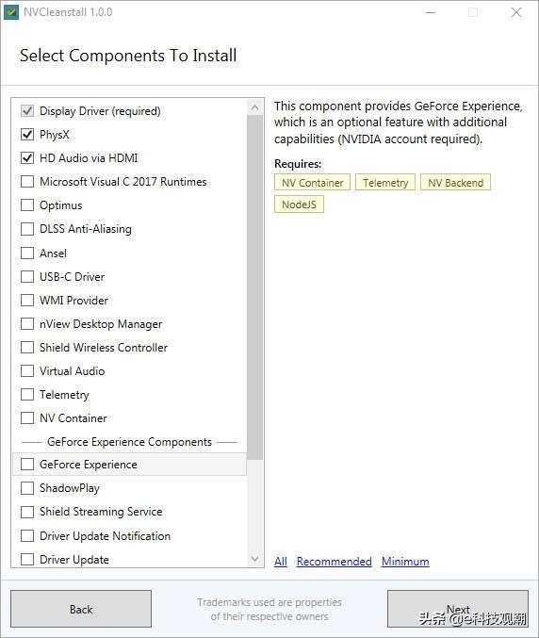Screen dimensions: 539x638
Task: Enable Driver Update Notification checkbox
Action: click(x=27, y=536)
